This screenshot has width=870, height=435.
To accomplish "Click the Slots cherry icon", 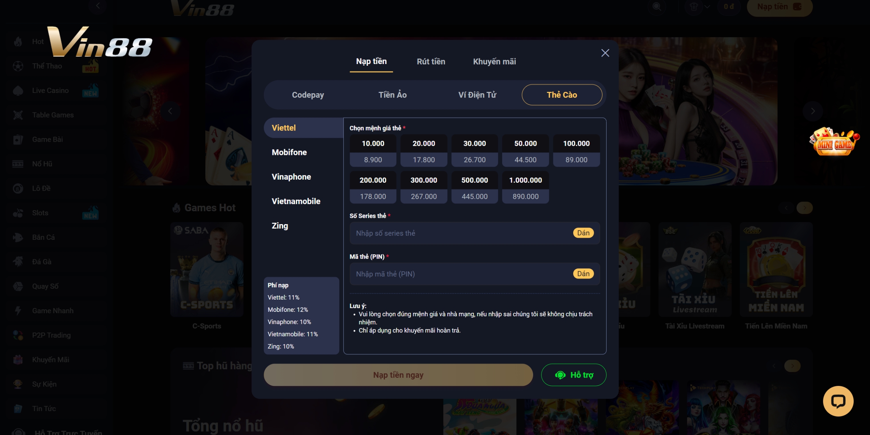I will [x=18, y=213].
